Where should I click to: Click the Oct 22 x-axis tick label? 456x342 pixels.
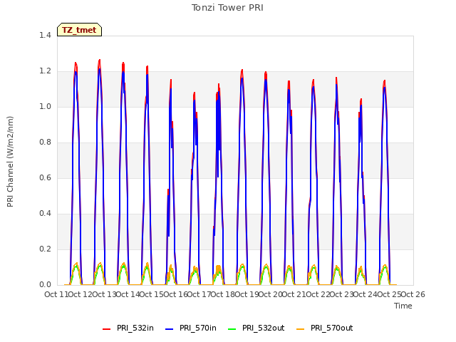(318, 294)
